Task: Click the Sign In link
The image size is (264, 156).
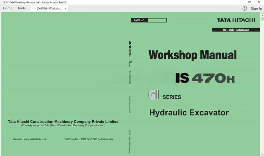Action: (256, 8)
